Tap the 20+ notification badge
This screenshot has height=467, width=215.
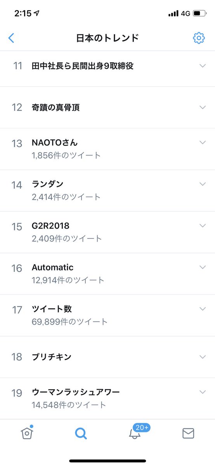142,427
